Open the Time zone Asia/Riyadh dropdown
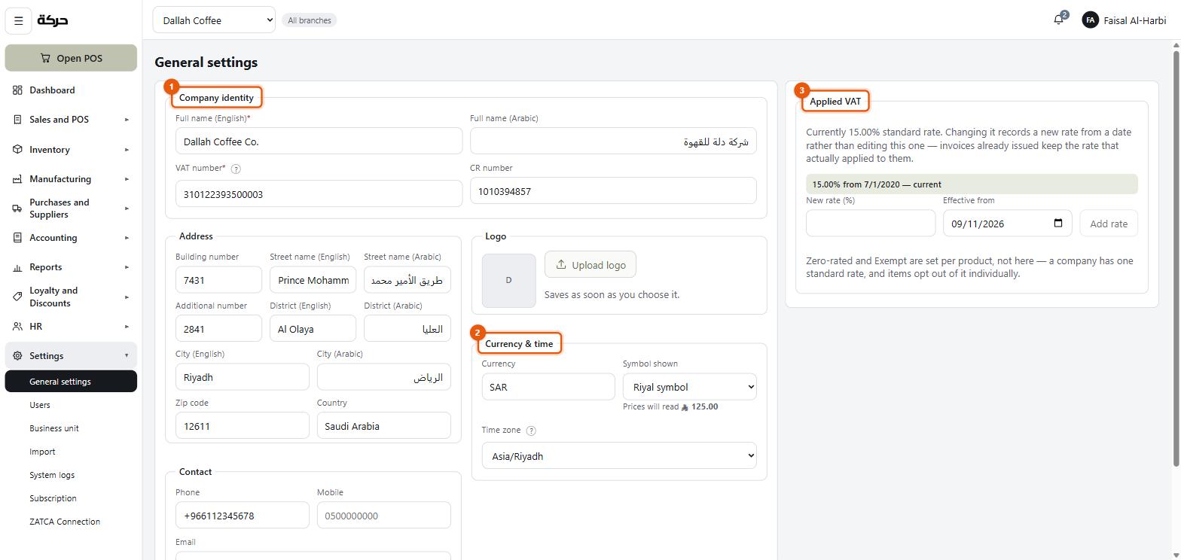Screen dimensions: 1181x560 [x=619, y=456]
